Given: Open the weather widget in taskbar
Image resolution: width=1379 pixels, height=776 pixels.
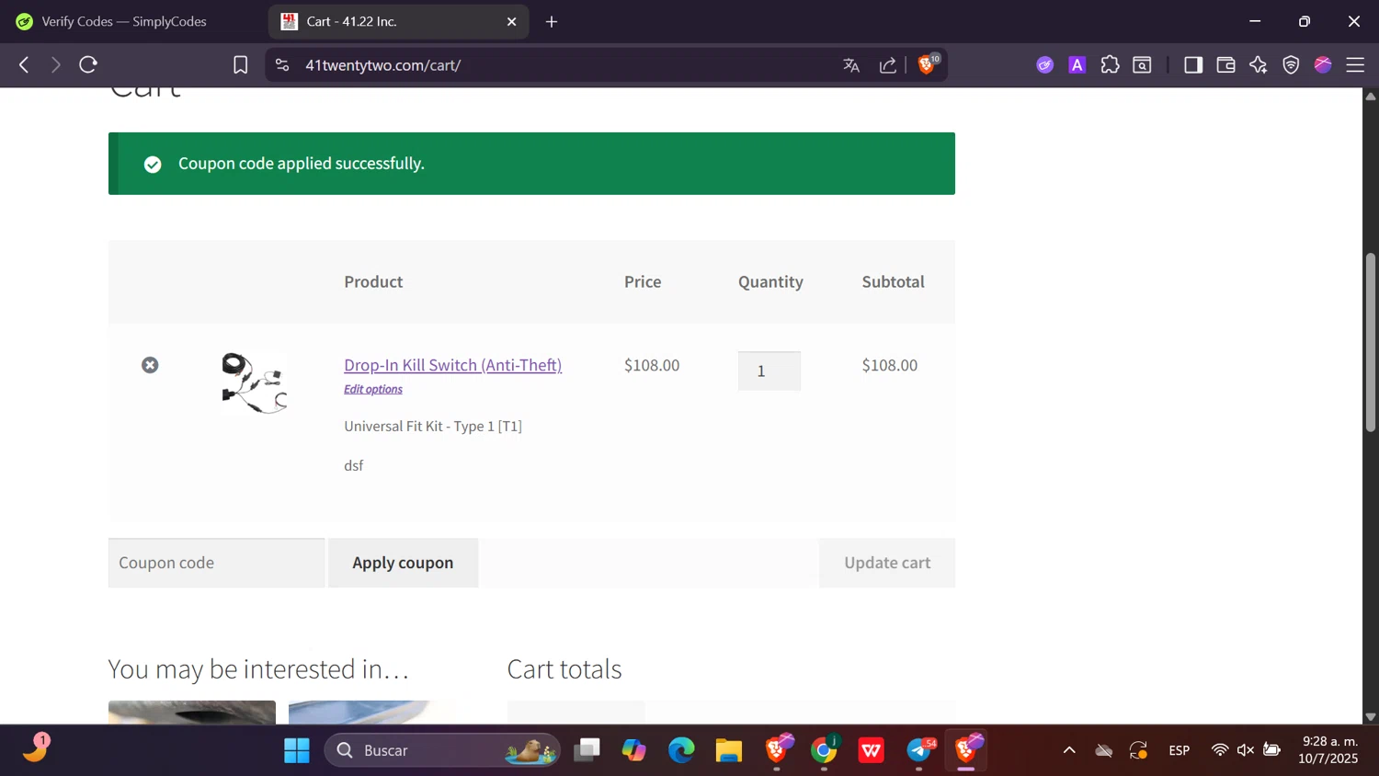Looking at the screenshot, I should (x=36, y=748).
